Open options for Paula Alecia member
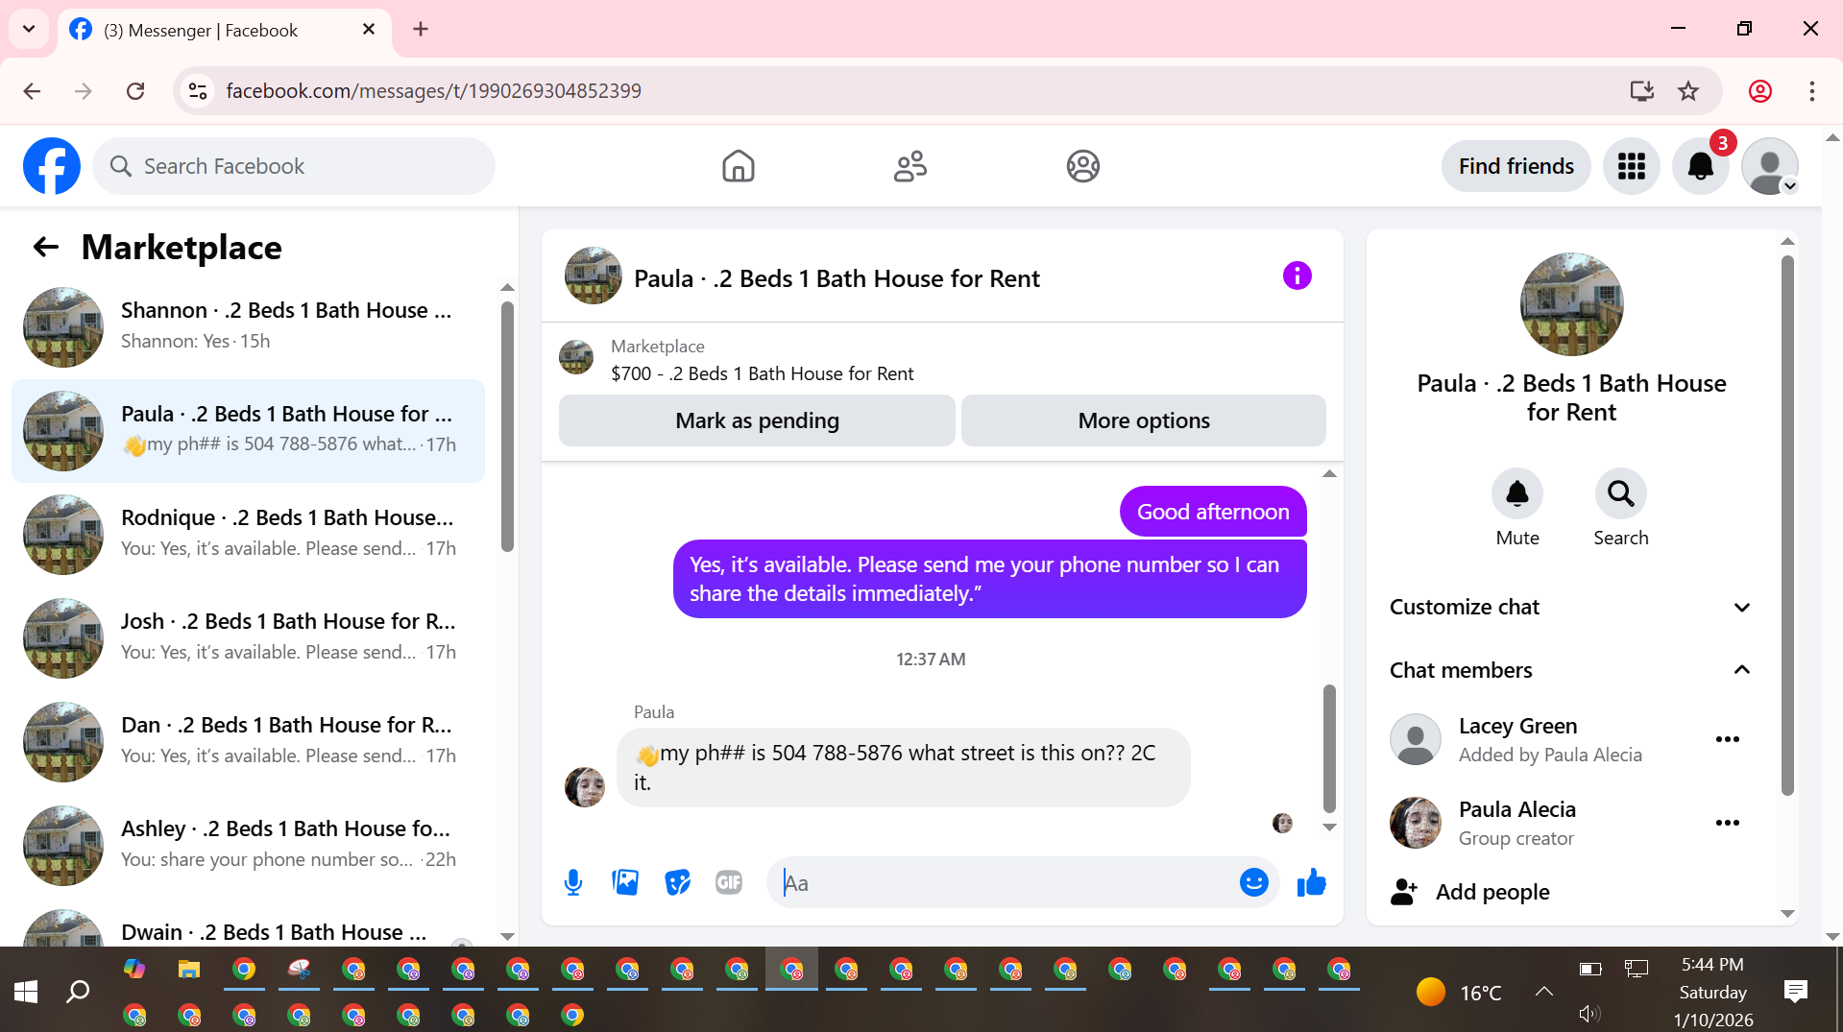Viewport: 1843px width, 1032px height. coord(1728,823)
